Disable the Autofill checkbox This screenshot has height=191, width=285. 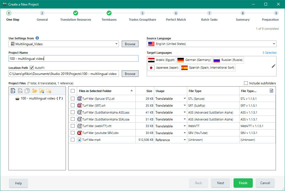pyautogui.click(x=32, y=68)
